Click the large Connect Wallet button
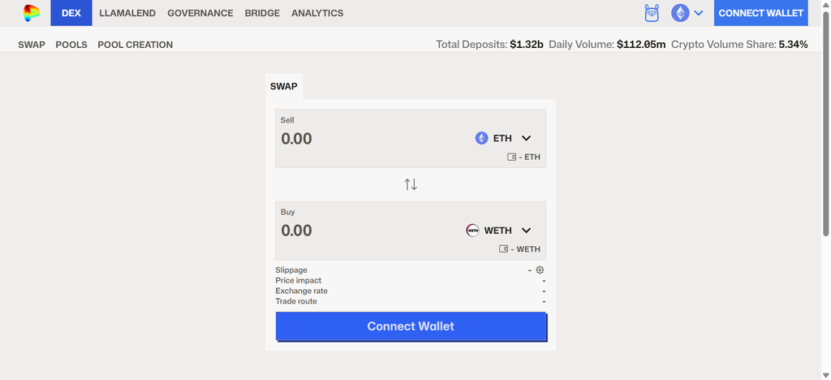 point(411,326)
